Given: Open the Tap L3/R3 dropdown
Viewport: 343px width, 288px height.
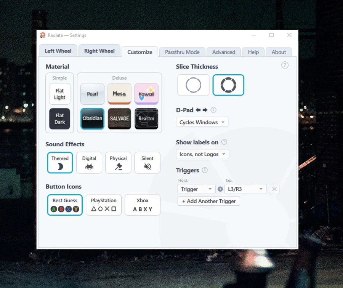Looking at the screenshot, I should [x=245, y=189].
